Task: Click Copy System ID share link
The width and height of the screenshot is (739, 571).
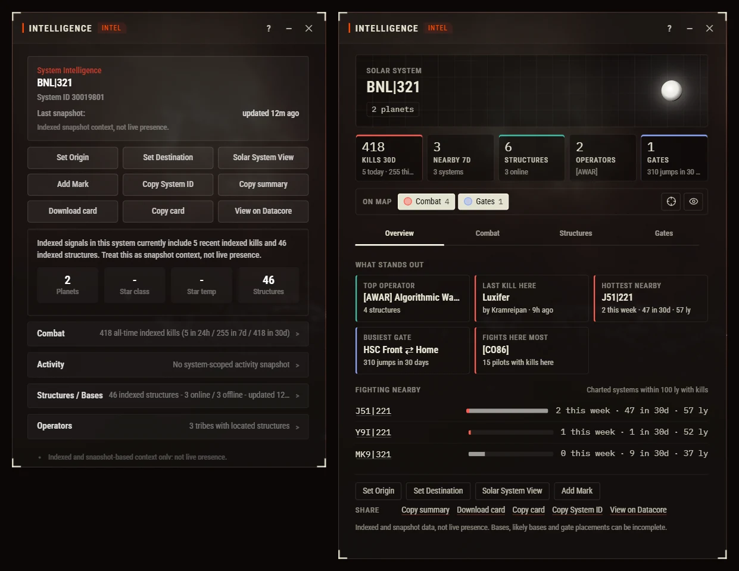Action: point(577,510)
